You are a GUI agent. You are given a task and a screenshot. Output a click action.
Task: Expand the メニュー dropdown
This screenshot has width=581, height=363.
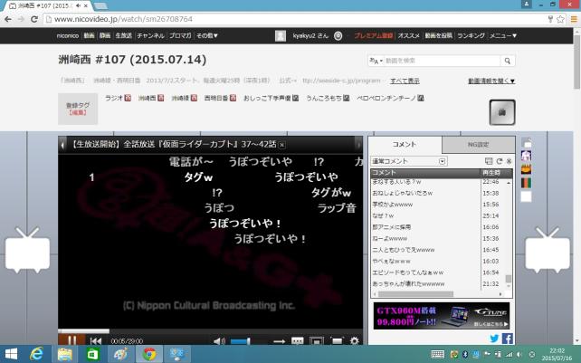503,35
